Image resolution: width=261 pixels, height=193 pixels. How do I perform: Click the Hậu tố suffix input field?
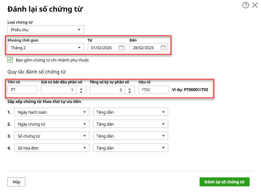153,90
